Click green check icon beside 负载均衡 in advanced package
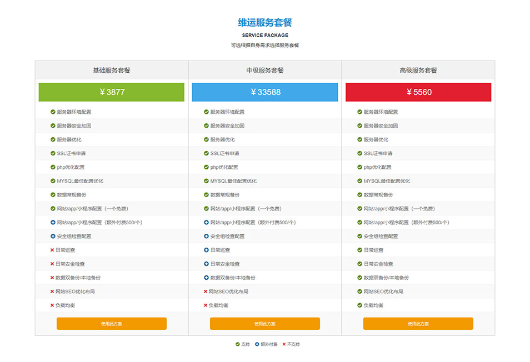 point(360,305)
